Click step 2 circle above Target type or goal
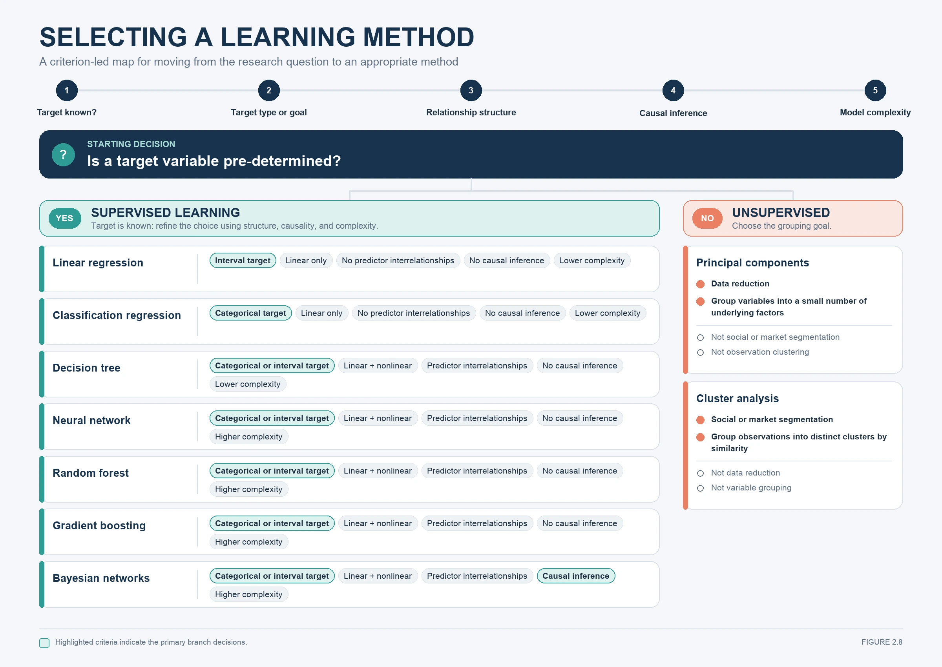Screen dimensions: 942x667 [x=269, y=90]
